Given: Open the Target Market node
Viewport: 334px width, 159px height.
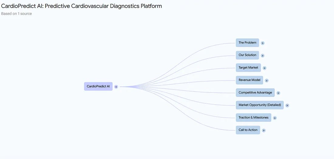Looking at the screenshot, I should [248, 67].
